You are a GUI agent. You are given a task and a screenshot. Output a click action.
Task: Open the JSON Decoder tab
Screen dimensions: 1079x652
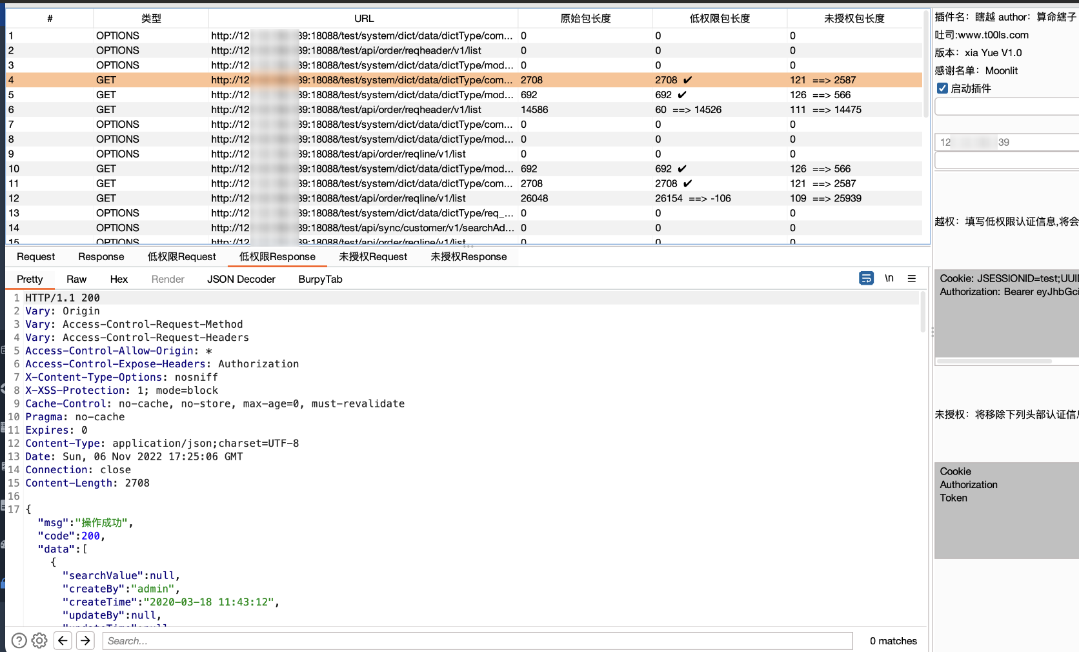click(x=241, y=280)
